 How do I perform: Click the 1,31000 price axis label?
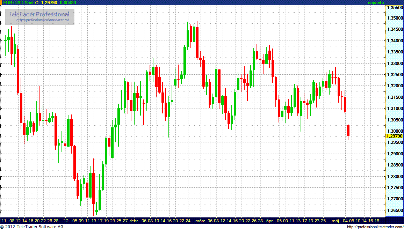(x=394, y=109)
